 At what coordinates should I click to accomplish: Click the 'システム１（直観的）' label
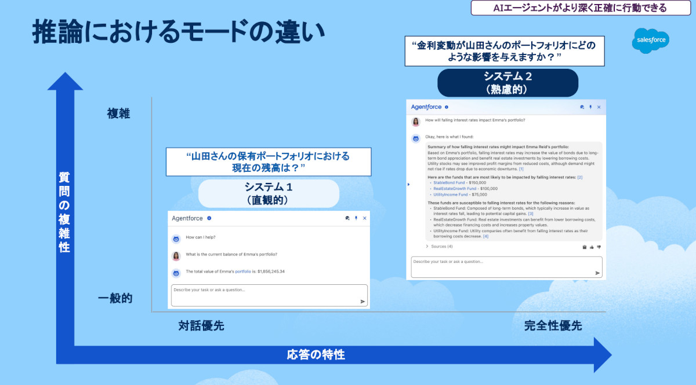coord(269,193)
